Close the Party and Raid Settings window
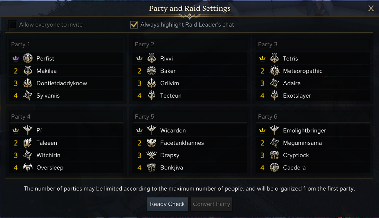The height and width of the screenshot is (218, 379). point(371,8)
